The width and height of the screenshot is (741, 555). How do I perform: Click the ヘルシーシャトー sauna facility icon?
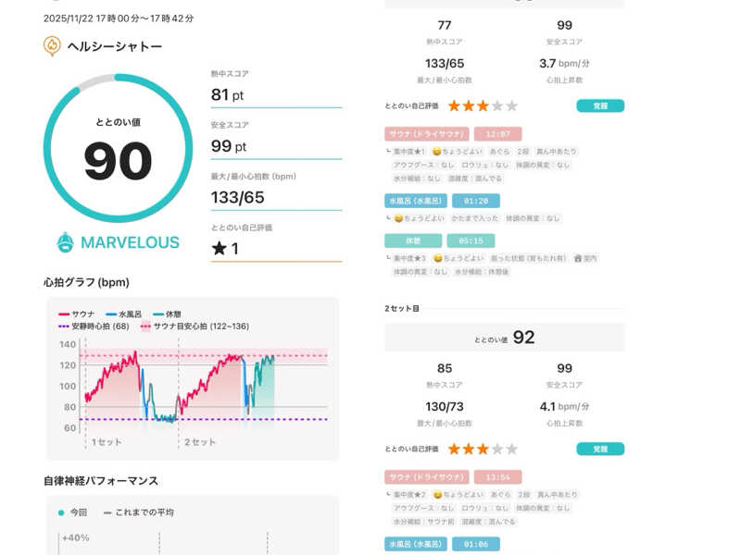pos(53,45)
